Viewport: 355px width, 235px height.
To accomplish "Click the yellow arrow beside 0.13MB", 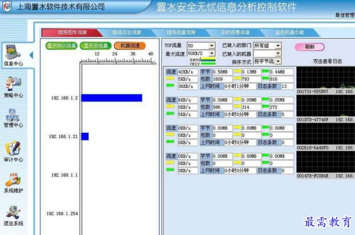I will pyautogui.click(x=237, y=71).
